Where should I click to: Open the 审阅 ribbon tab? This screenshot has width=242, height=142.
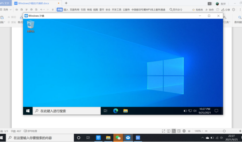89,9
